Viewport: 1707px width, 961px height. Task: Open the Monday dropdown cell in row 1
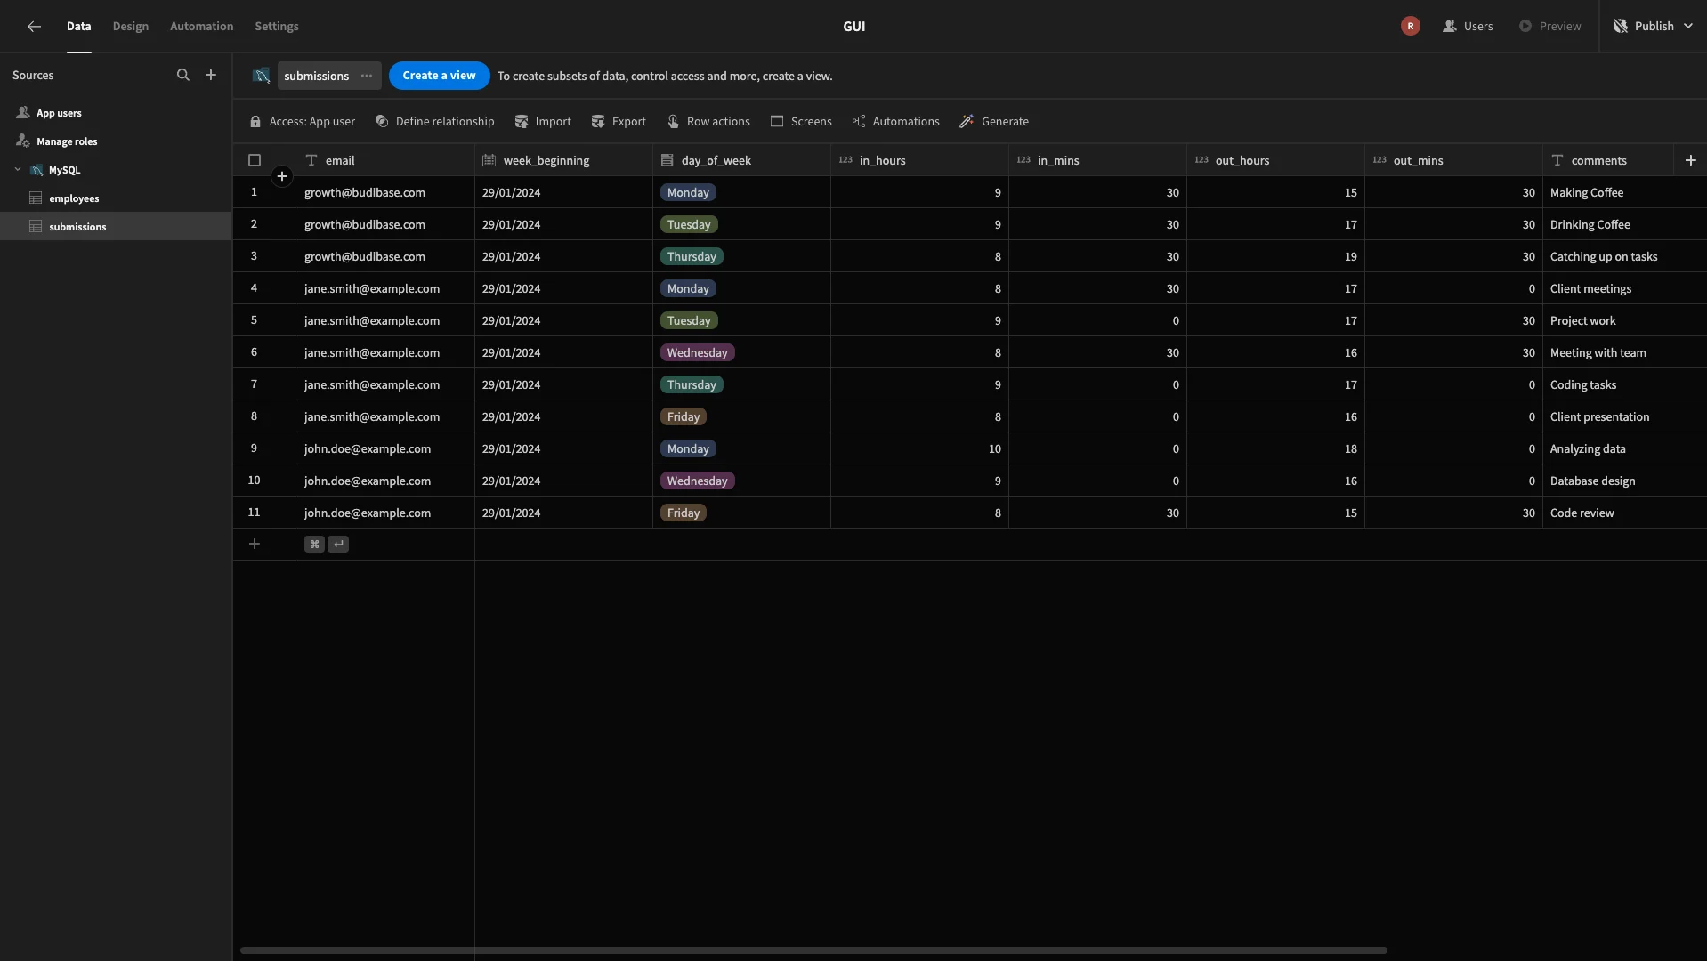point(741,192)
